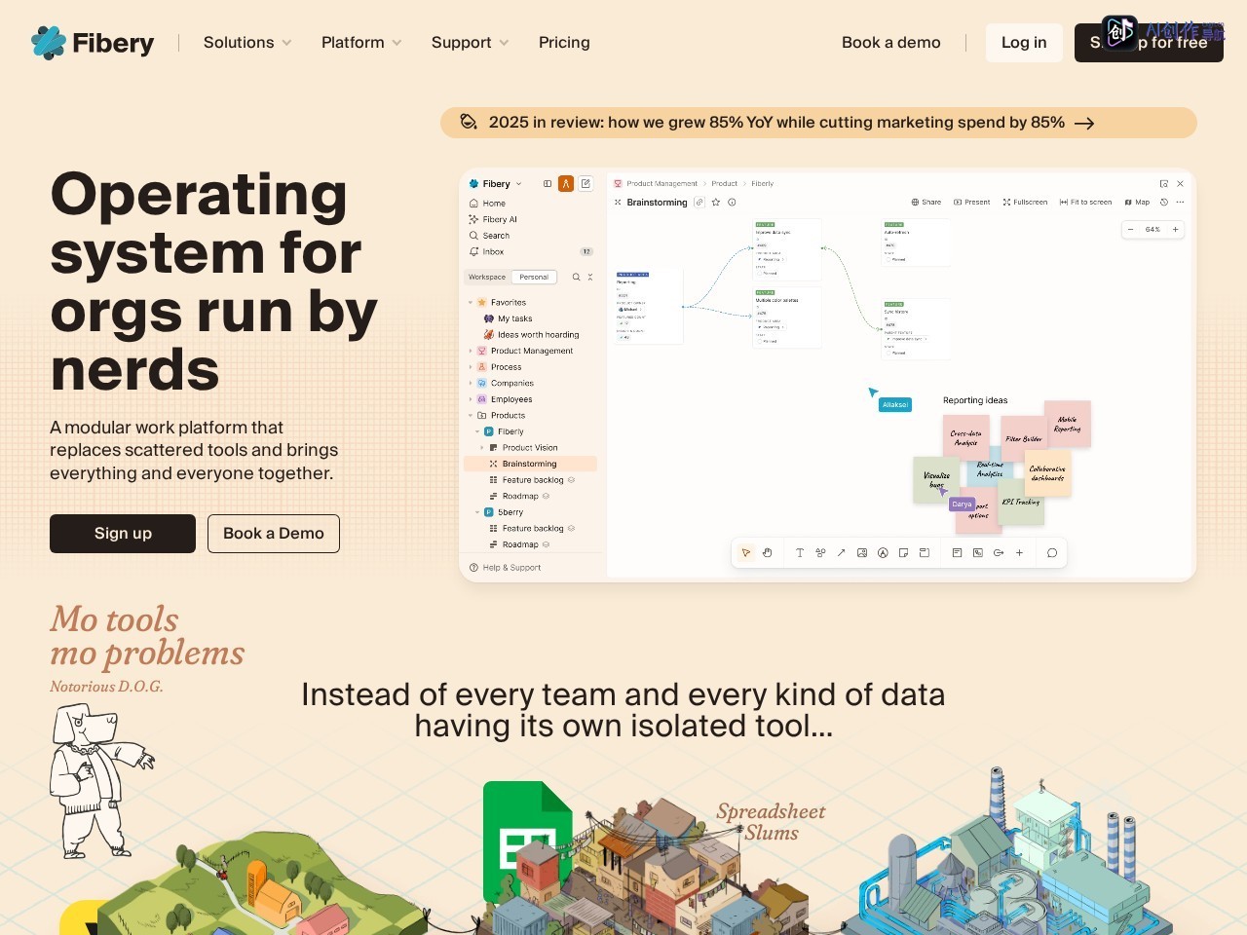Viewport: 1247px width, 935px height.
Task: Switch to the Personal workspace toggle
Action: click(534, 277)
